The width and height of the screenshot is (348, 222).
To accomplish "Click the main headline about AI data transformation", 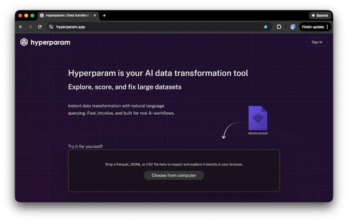I will coord(158,73).
